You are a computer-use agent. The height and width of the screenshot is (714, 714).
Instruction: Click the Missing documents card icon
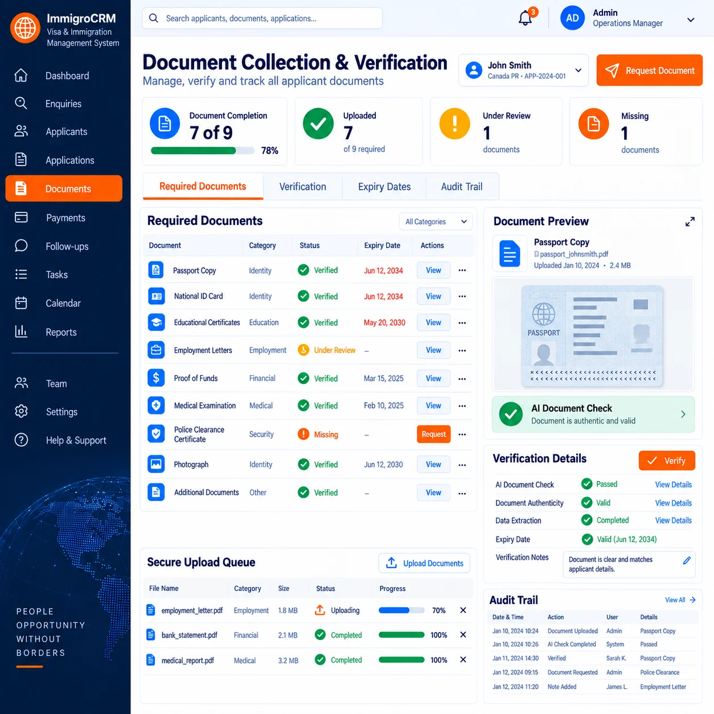(593, 124)
